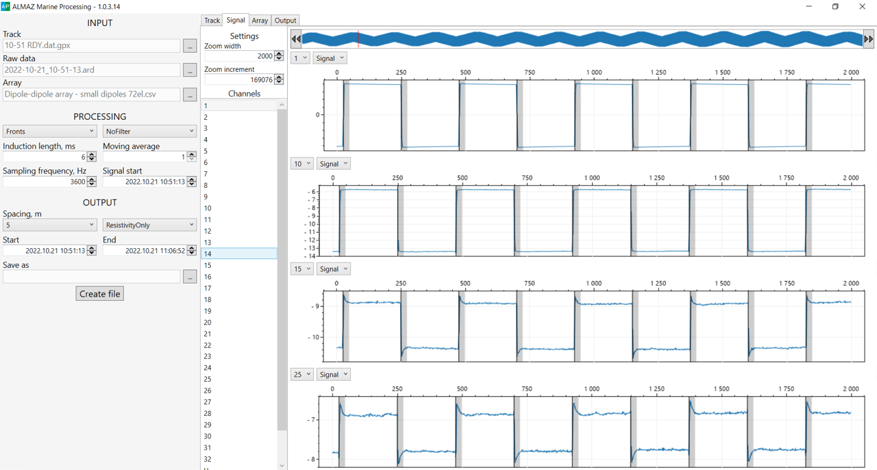Browse for Raw data file
The height and width of the screenshot is (470, 877).
coord(190,71)
